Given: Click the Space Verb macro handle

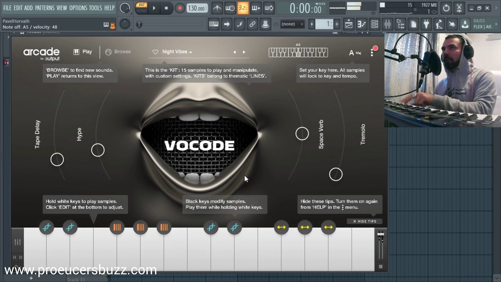Looking at the screenshot, I should click(302, 134).
